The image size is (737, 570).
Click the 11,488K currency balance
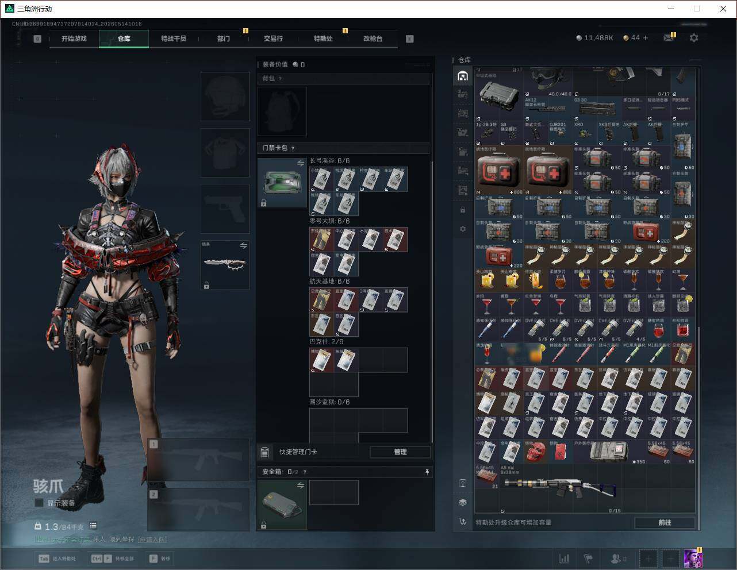click(x=595, y=38)
